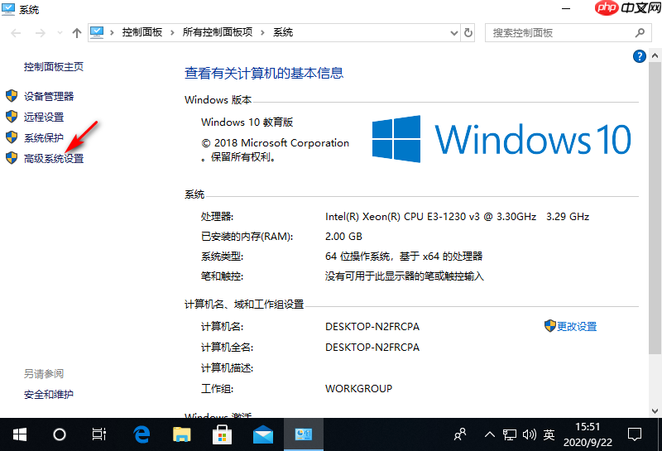The height and width of the screenshot is (451, 662).
Task: Click the vertical scrollbar thumb
Action: click(x=655, y=209)
